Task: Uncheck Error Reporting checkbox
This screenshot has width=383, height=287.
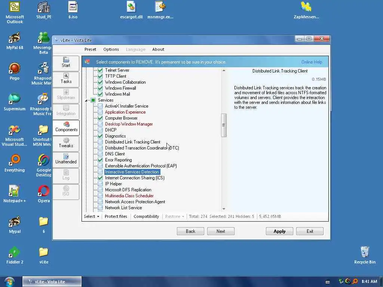Action: click(x=100, y=160)
